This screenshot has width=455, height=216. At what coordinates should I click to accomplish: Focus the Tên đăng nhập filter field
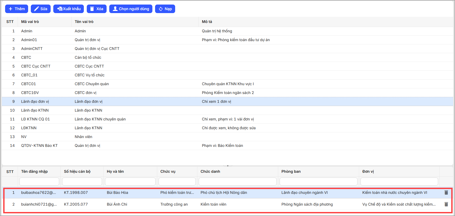39,182
